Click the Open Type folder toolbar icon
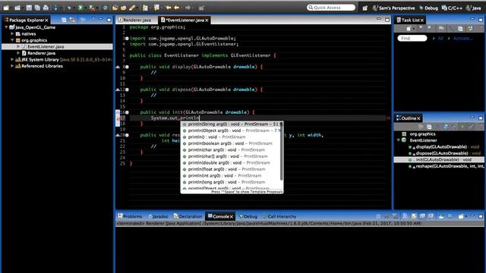The width and height of the screenshot is (486, 273). click(x=115, y=8)
